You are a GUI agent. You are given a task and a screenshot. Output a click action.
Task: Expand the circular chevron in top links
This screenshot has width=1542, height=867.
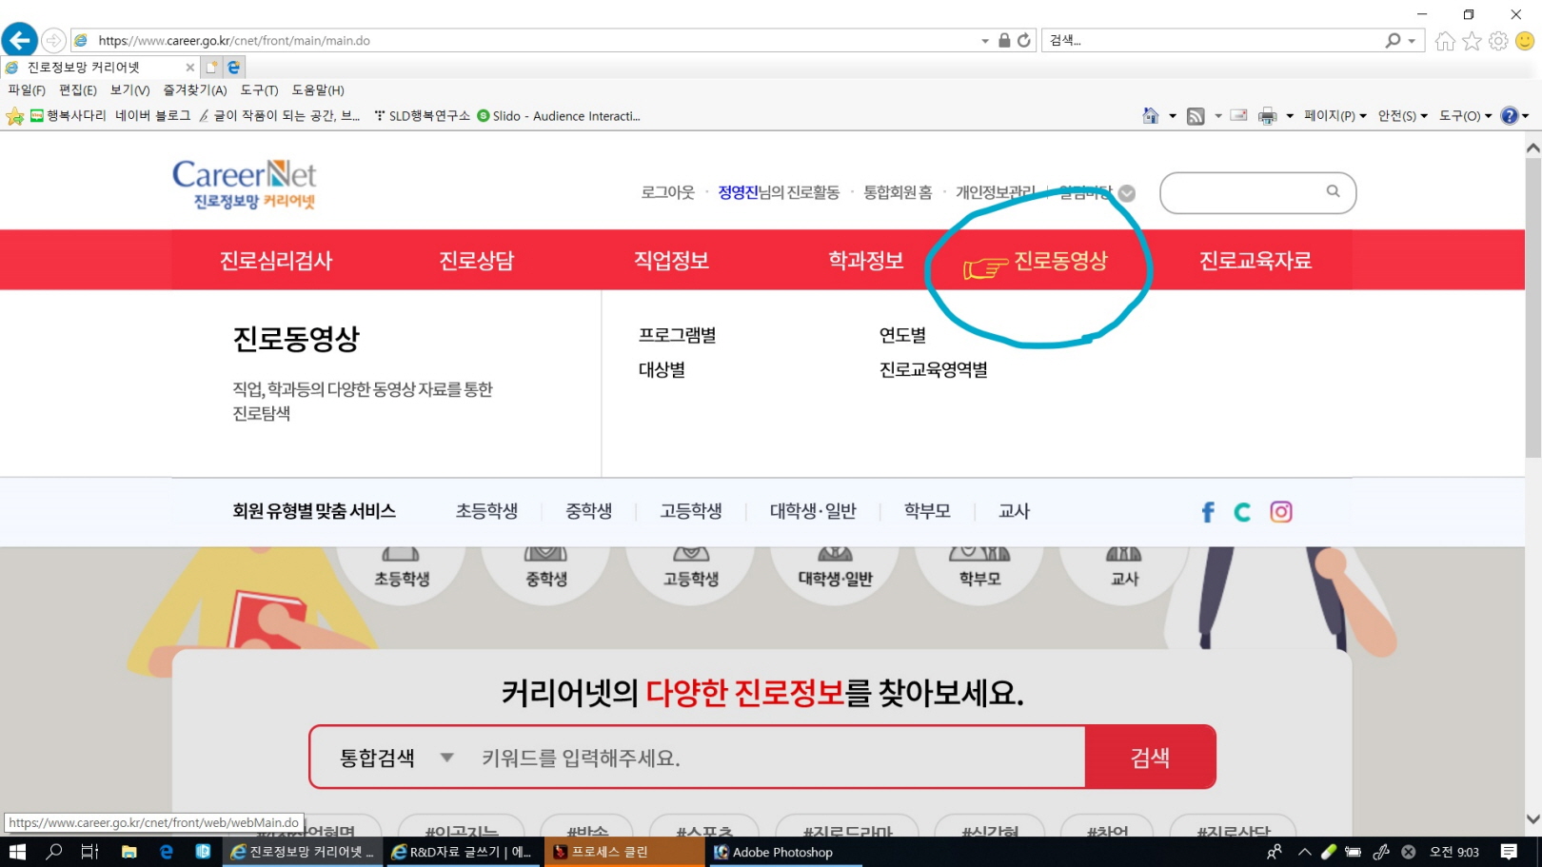point(1127,193)
